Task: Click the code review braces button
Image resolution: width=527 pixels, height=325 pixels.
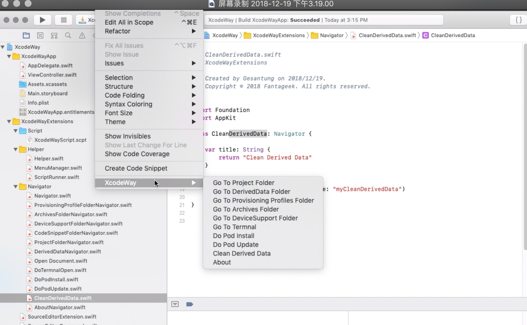Action: click(x=518, y=20)
